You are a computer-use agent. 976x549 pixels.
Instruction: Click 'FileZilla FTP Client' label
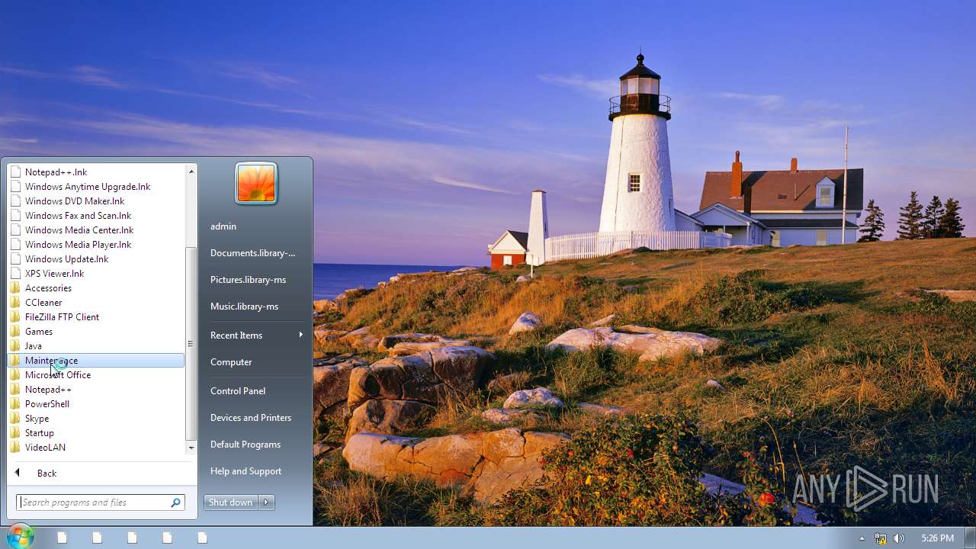pos(62,317)
